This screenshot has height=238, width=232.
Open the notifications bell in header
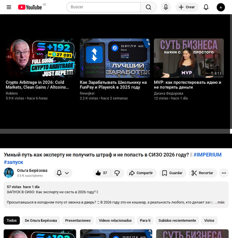(206, 7)
